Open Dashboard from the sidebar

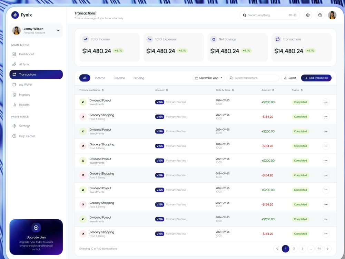pos(36,54)
